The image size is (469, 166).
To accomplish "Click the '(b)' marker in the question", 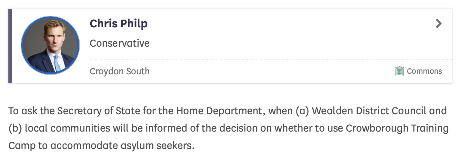I will coord(15,128).
